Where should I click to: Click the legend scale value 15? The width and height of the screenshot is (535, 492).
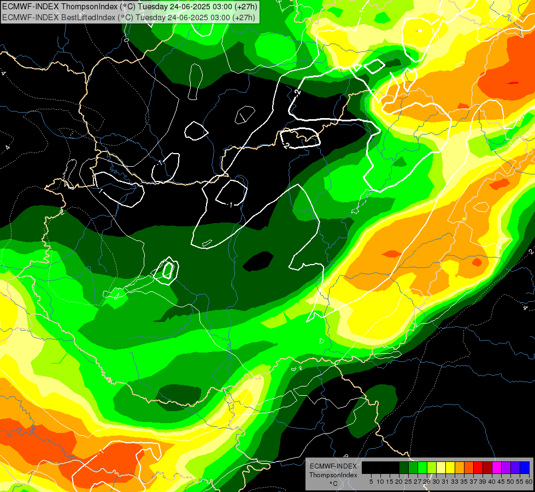click(x=390, y=482)
